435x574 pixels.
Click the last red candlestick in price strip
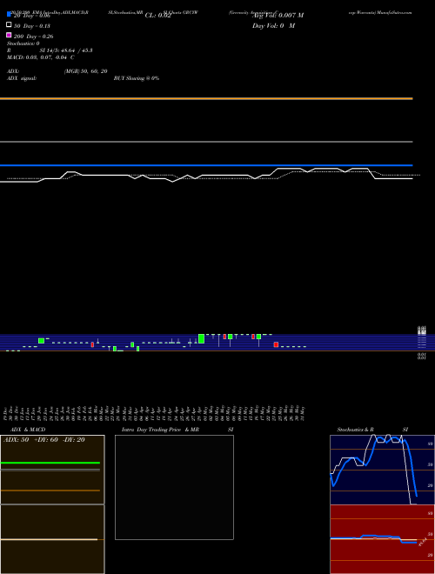click(x=276, y=344)
